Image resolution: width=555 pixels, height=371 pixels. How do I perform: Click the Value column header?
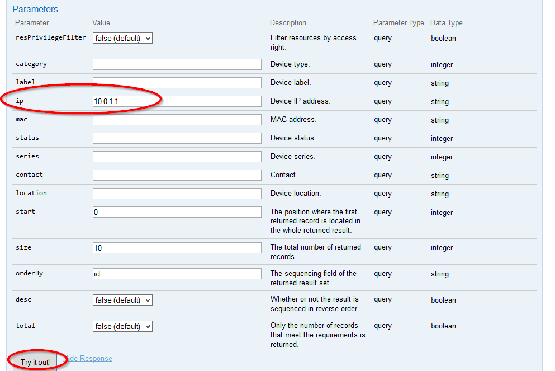point(101,23)
